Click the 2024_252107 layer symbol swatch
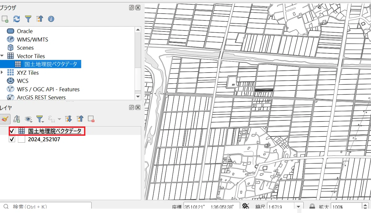 [x=21, y=139]
